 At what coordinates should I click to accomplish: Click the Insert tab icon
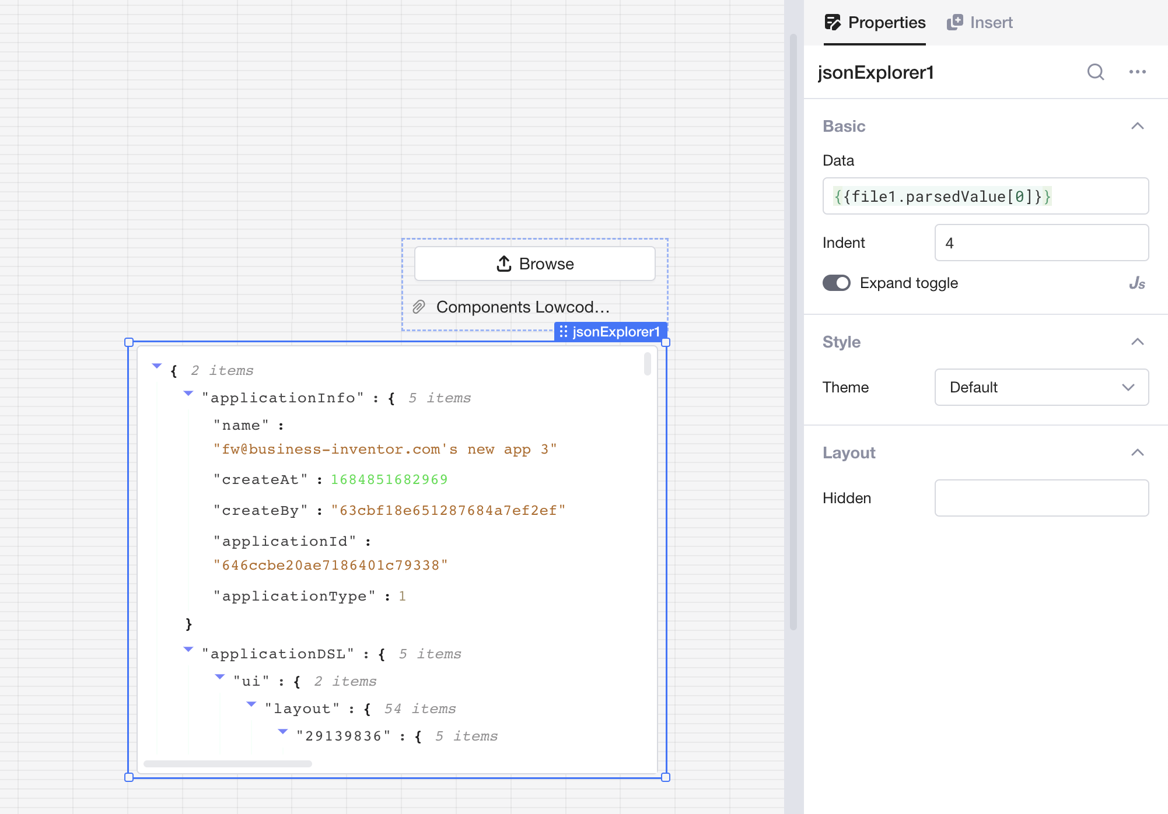pyautogui.click(x=955, y=22)
